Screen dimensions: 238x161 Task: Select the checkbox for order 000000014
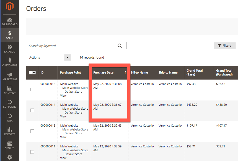[x=32, y=110]
